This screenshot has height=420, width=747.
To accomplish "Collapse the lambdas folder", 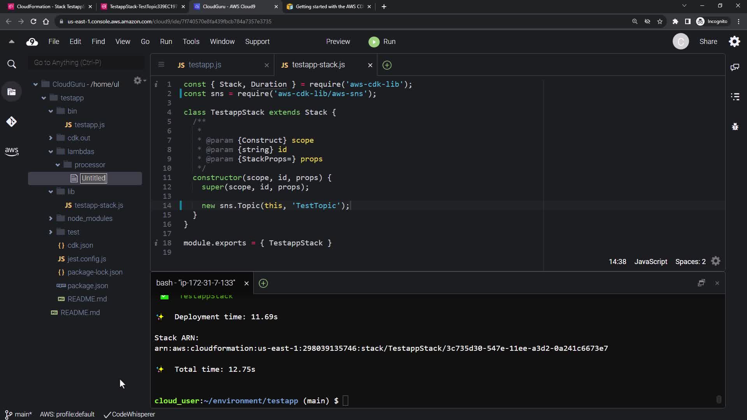I will pyautogui.click(x=51, y=152).
